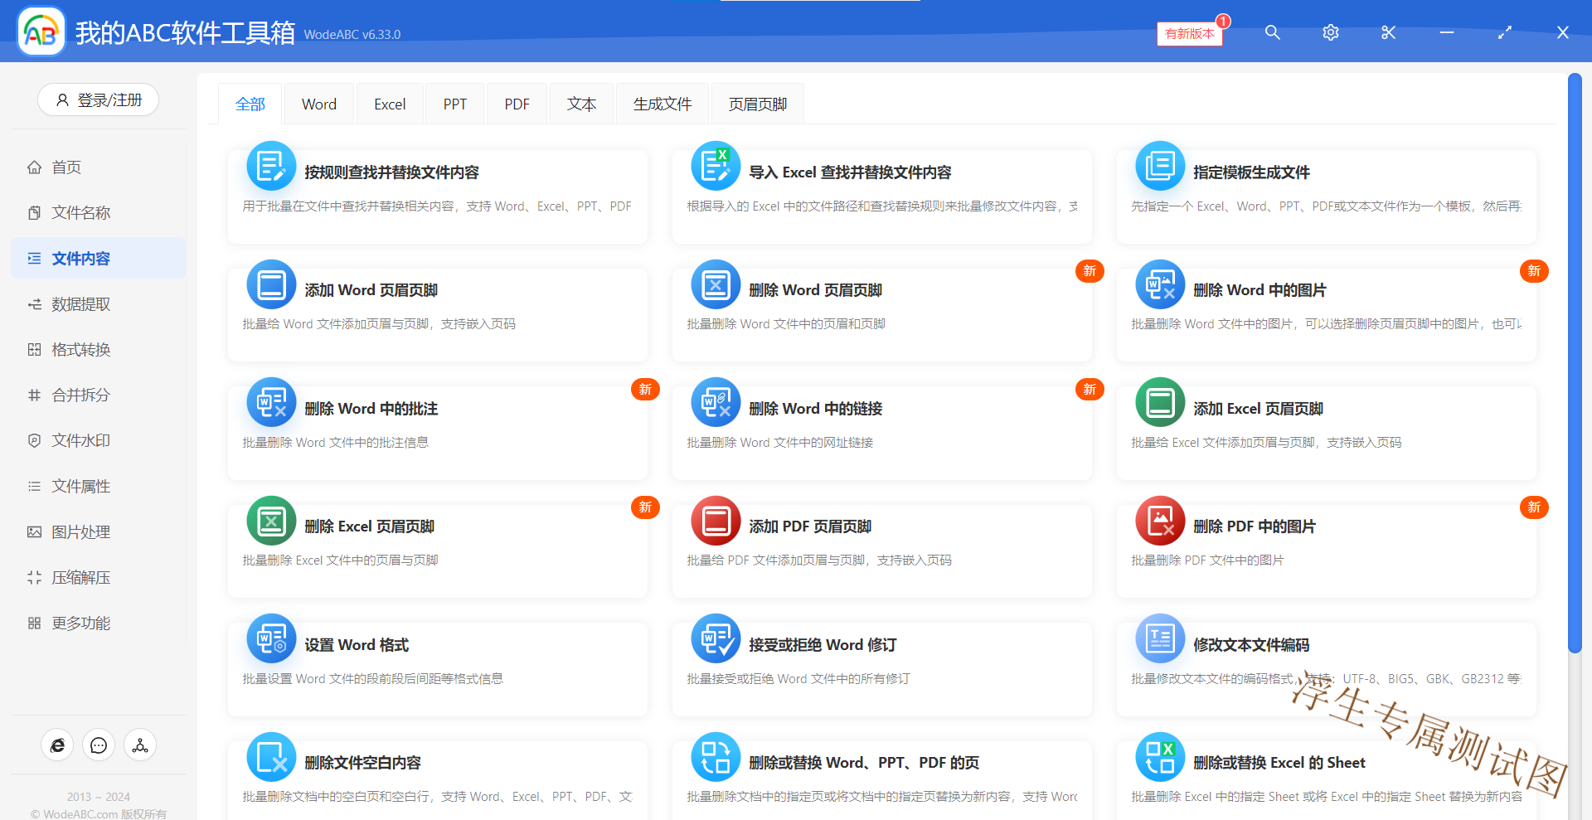Open the 页眉页脚 tab
The height and width of the screenshot is (820, 1592).
(757, 104)
